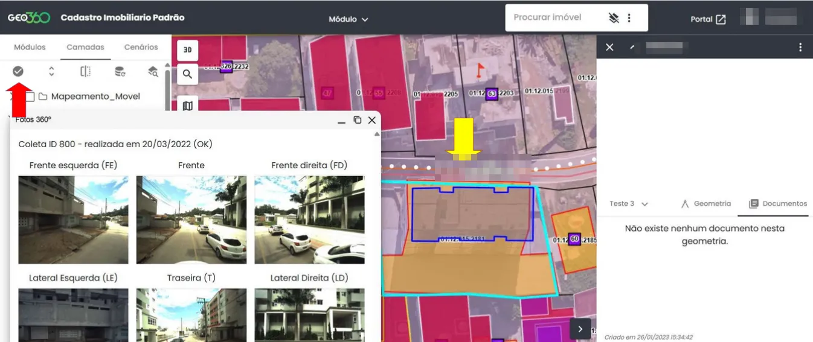Switch map to 3D view
Screen dimensions: 813x342
pyautogui.click(x=187, y=50)
